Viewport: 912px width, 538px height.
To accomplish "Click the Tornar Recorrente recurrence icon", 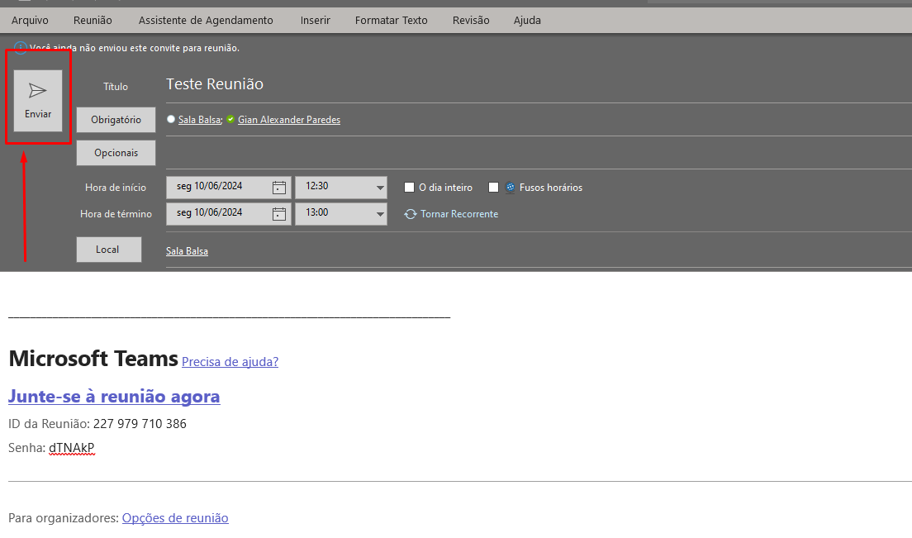I will point(411,214).
